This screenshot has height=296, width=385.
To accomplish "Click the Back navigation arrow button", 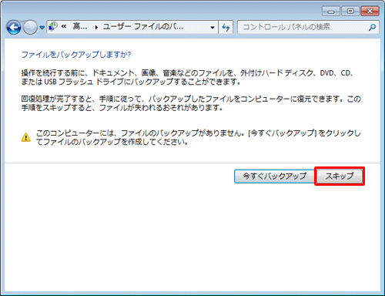I will 14,27.
